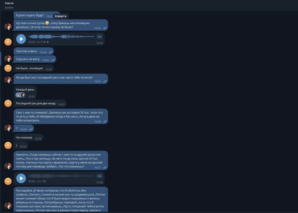Viewport: 298px width, 213px height.
Task: Click the '6 марта' date badge
Action: coord(61,16)
